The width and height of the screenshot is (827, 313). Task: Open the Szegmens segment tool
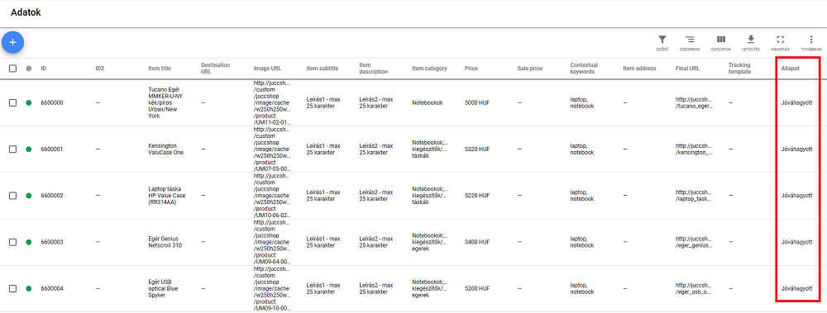(x=690, y=43)
